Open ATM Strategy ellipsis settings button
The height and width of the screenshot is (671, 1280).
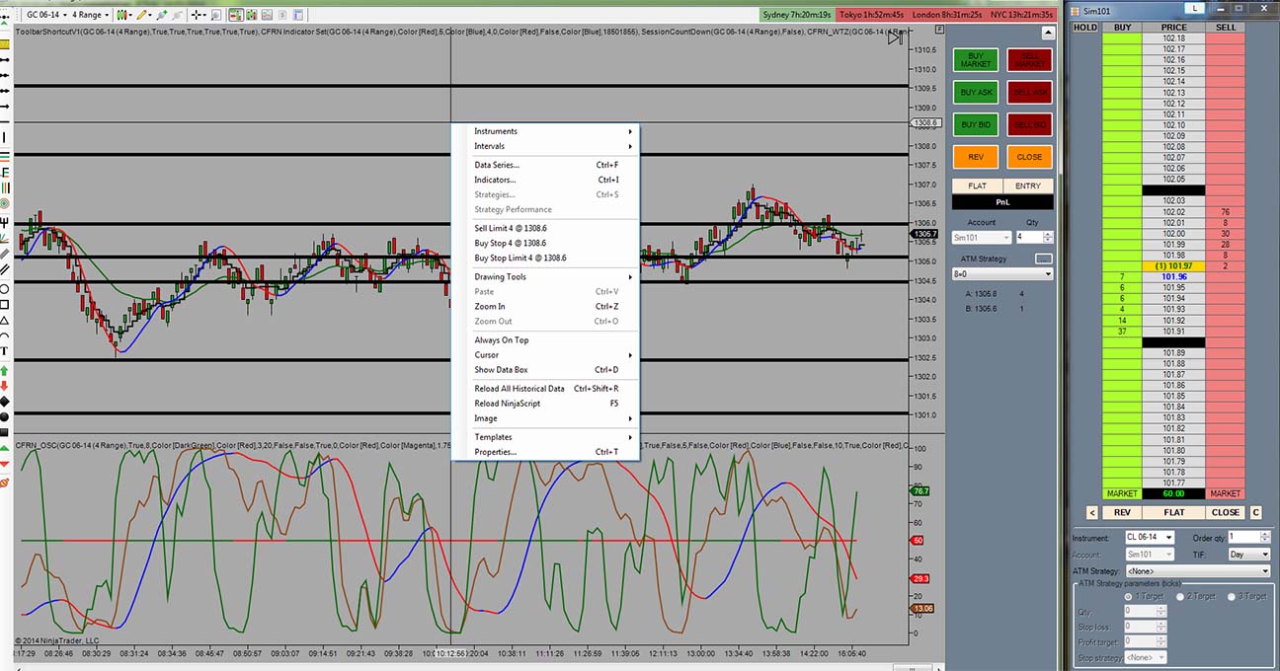(1044, 258)
